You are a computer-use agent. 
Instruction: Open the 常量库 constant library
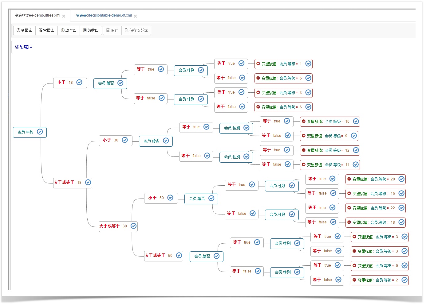pos(47,30)
